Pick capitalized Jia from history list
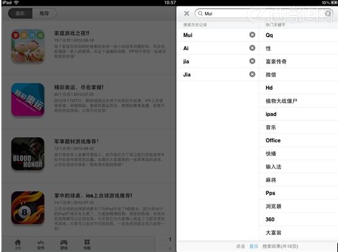Viewport: 338px width, 252px height. click(x=187, y=74)
